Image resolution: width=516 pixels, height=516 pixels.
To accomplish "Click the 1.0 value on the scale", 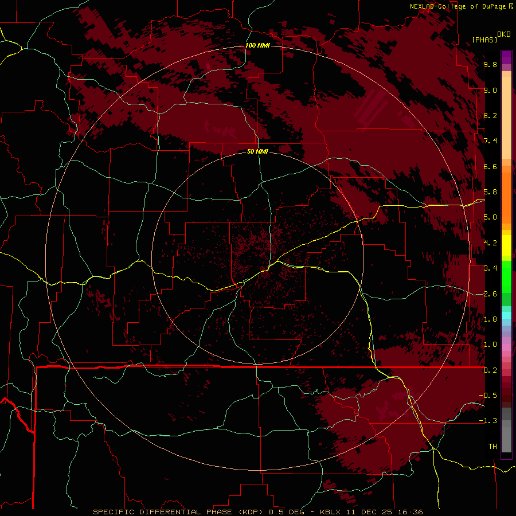I will click(490, 345).
